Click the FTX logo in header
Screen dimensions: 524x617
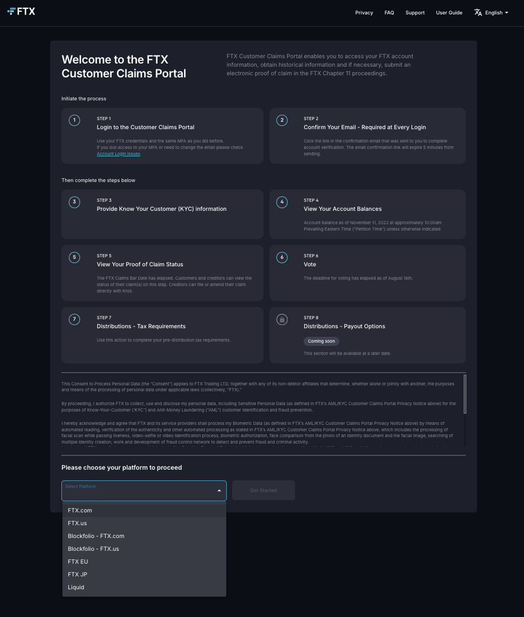click(21, 11)
